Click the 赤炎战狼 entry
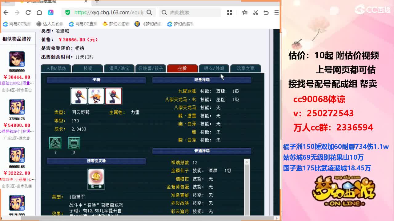The height and width of the screenshot is (221, 394). click(x=180, y=203)
